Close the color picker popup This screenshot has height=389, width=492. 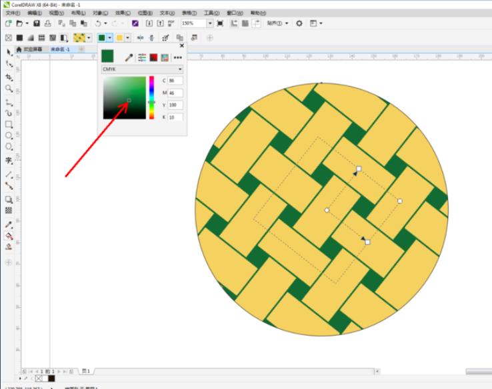click(181, 46)
